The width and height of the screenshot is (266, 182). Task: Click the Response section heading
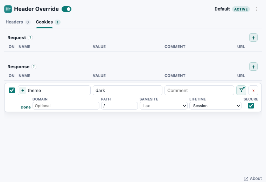(x=18, y=66)
